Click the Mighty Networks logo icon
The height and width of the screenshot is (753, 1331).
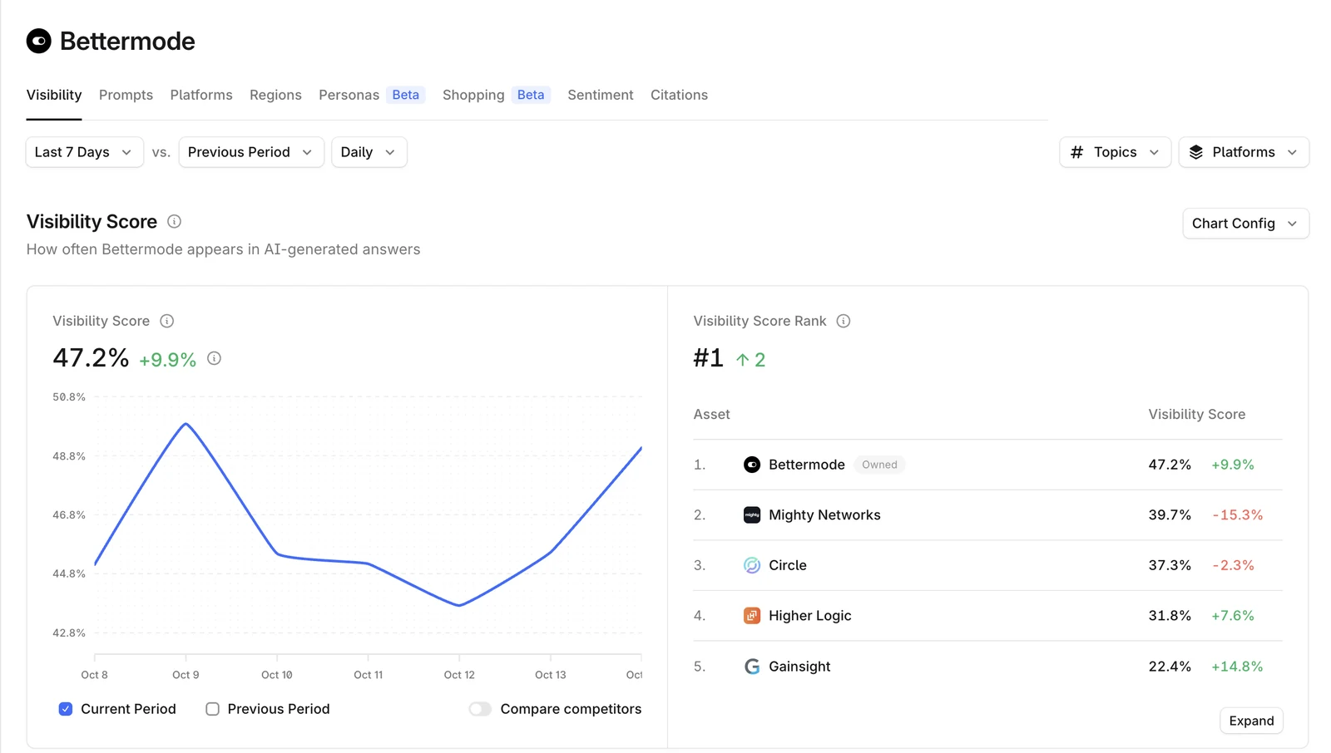(x=752, y=515)
